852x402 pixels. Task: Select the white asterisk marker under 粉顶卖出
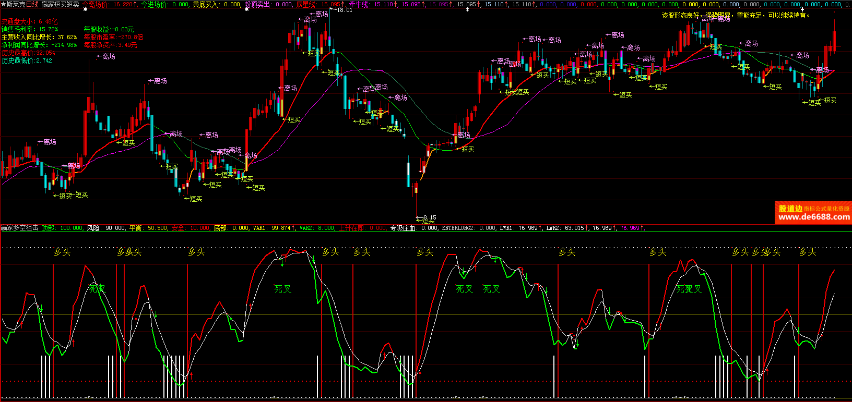247,9
